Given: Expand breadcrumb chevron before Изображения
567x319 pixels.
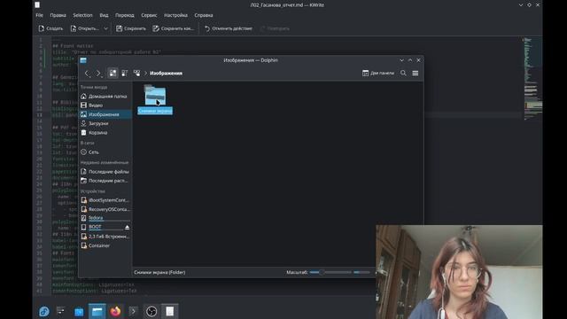Looking at the screenshot, I should [x=145, y=73].
